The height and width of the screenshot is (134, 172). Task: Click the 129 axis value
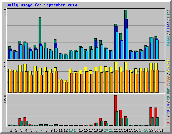[x=5, y=64]
